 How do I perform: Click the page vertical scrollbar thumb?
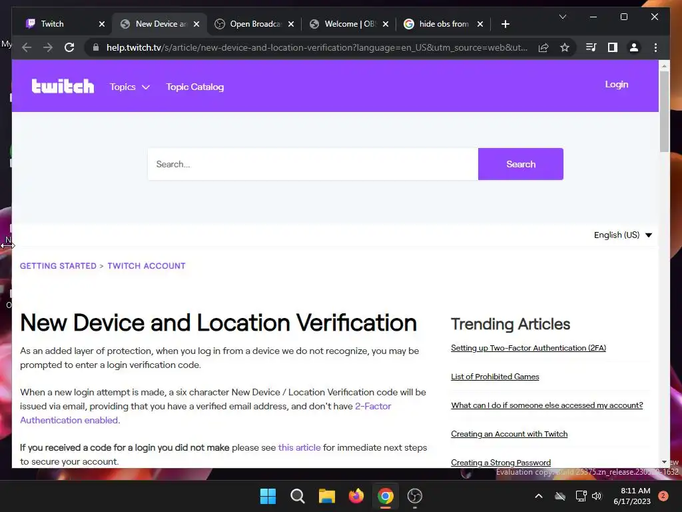click(664, 111)
